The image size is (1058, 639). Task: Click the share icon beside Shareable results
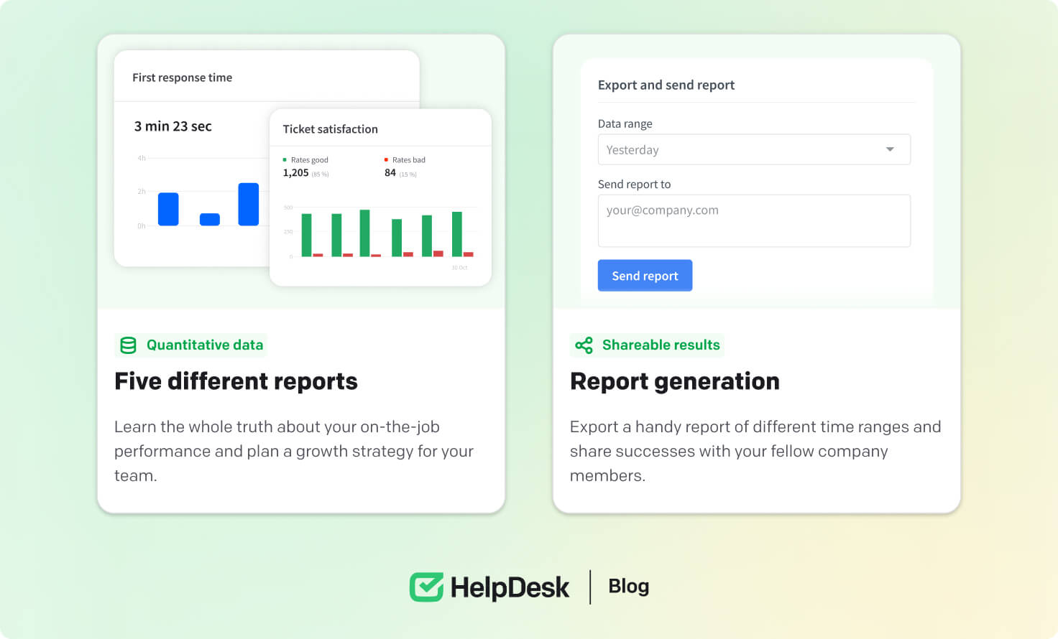pos(584,345)
